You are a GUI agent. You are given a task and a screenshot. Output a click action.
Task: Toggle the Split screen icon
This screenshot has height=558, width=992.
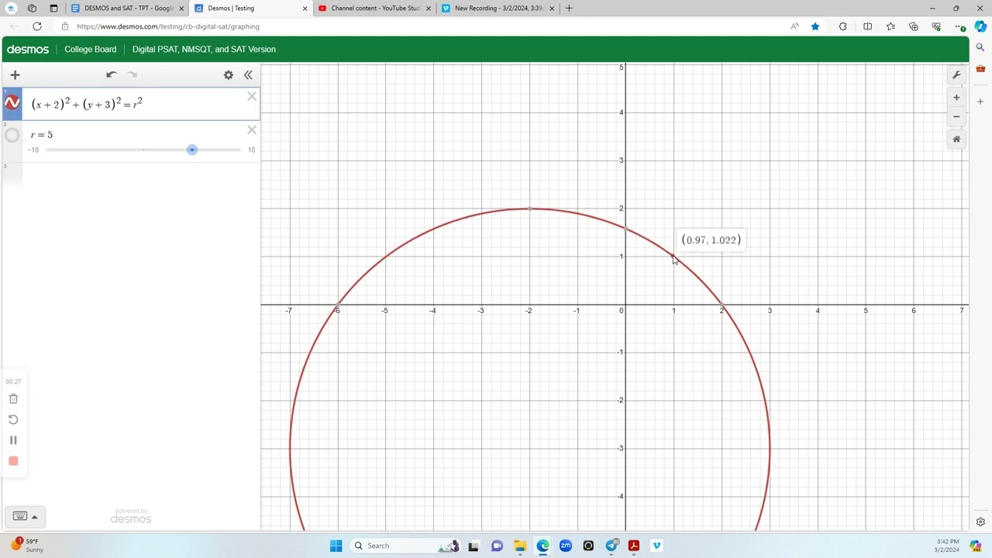pos(867,26)
